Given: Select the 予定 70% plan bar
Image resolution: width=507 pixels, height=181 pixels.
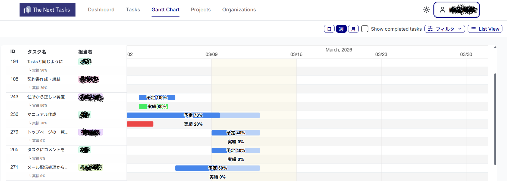Looking at the screenshot, I should pos(193,115).
